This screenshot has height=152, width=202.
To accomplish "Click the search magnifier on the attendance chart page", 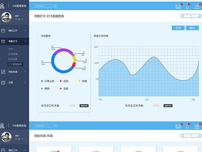I will click(x=55, y=6).
